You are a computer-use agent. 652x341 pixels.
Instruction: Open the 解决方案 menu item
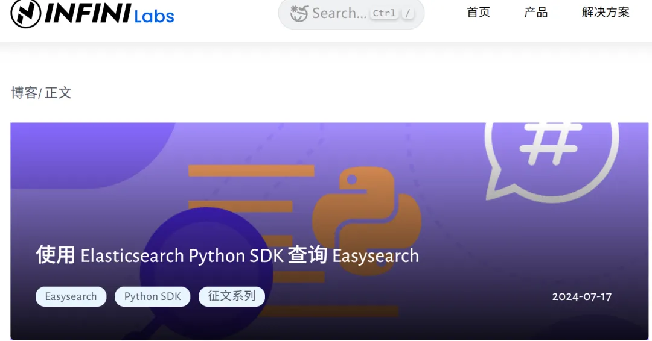coord(606,13)
